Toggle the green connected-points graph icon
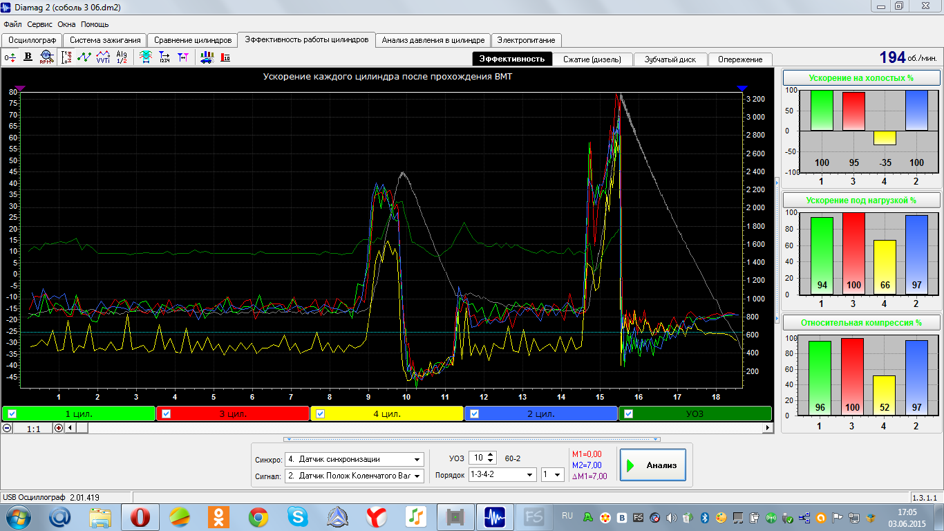944x531 pixels. (84, 57)
